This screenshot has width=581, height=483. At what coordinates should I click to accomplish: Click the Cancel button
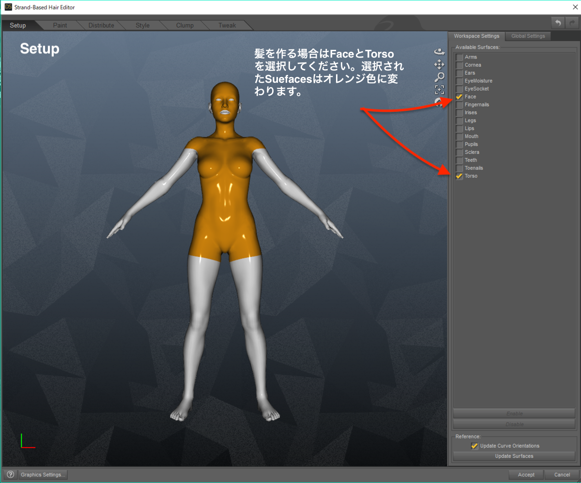pos(562,475)
